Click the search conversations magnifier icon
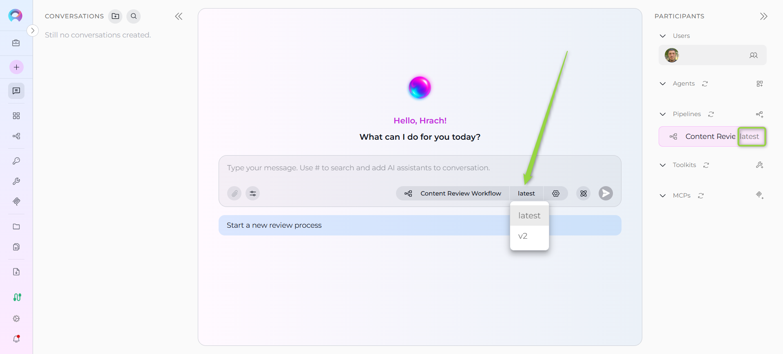Viewport: 783px width, 354px height. 134,16
